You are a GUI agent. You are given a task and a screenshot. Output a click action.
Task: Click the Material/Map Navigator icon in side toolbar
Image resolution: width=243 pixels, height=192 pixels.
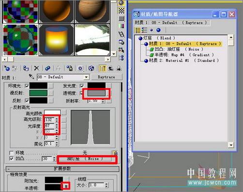tap(121, 57)
